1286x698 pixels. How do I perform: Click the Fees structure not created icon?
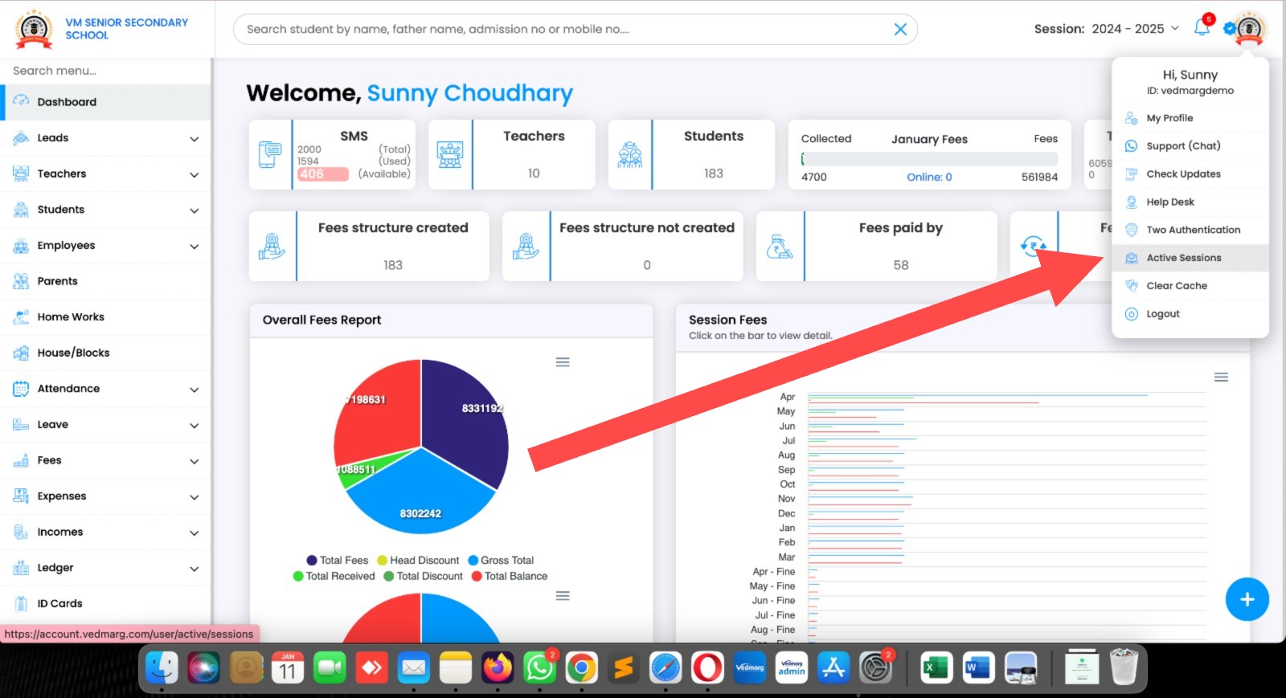tap(526, 246)
